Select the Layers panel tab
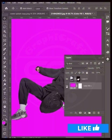The width and height of the screenshot is (112, 140). pos(68,58)
